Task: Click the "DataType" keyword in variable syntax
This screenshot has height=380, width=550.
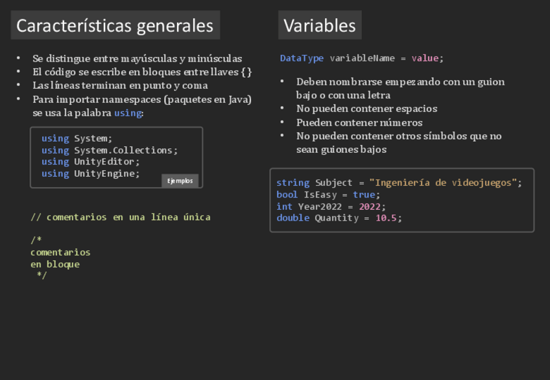Action: click(x=302, y=58)
